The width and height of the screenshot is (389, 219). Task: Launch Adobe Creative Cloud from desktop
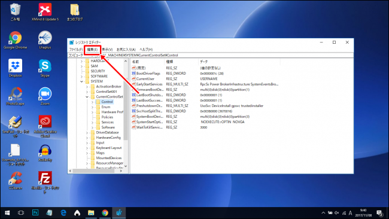45,126
